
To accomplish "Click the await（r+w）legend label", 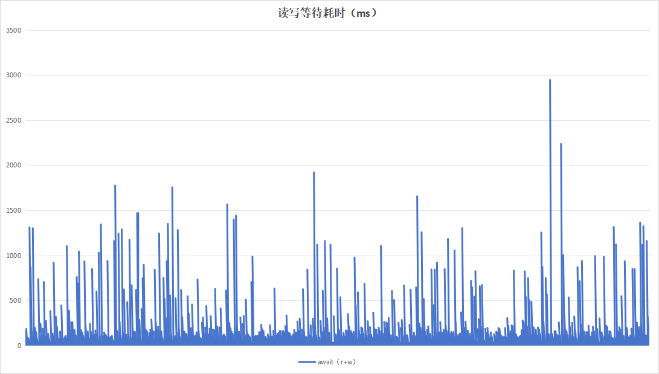I will [x=336, y=362].
